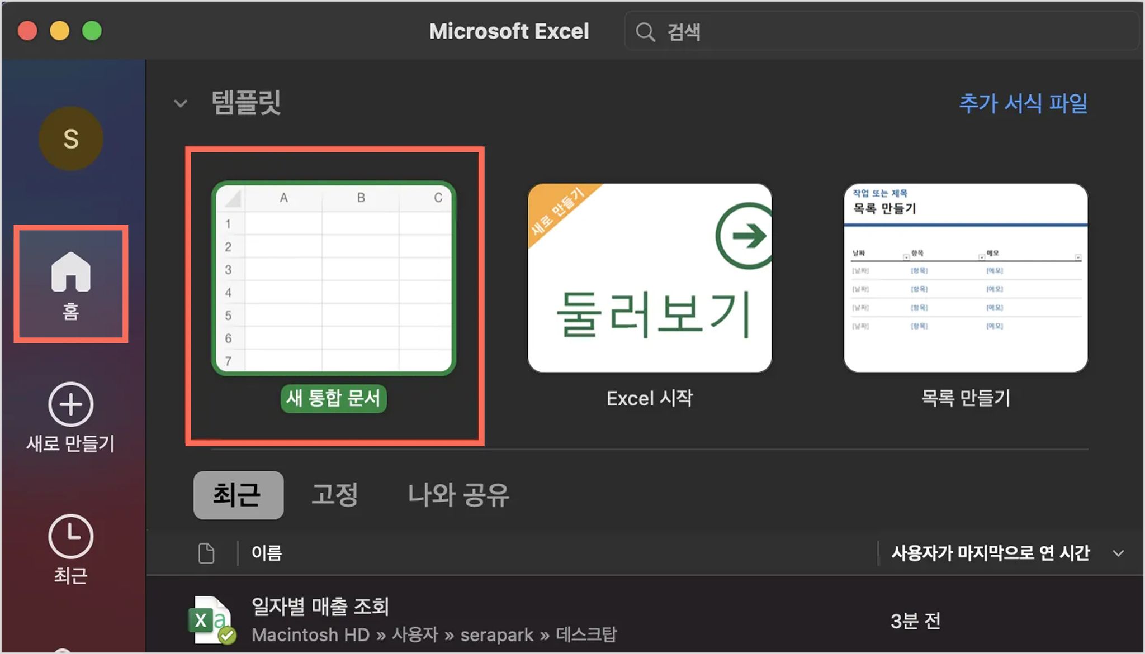
Task: Click the user account avatar S
Action: click(x=71, y=139)
